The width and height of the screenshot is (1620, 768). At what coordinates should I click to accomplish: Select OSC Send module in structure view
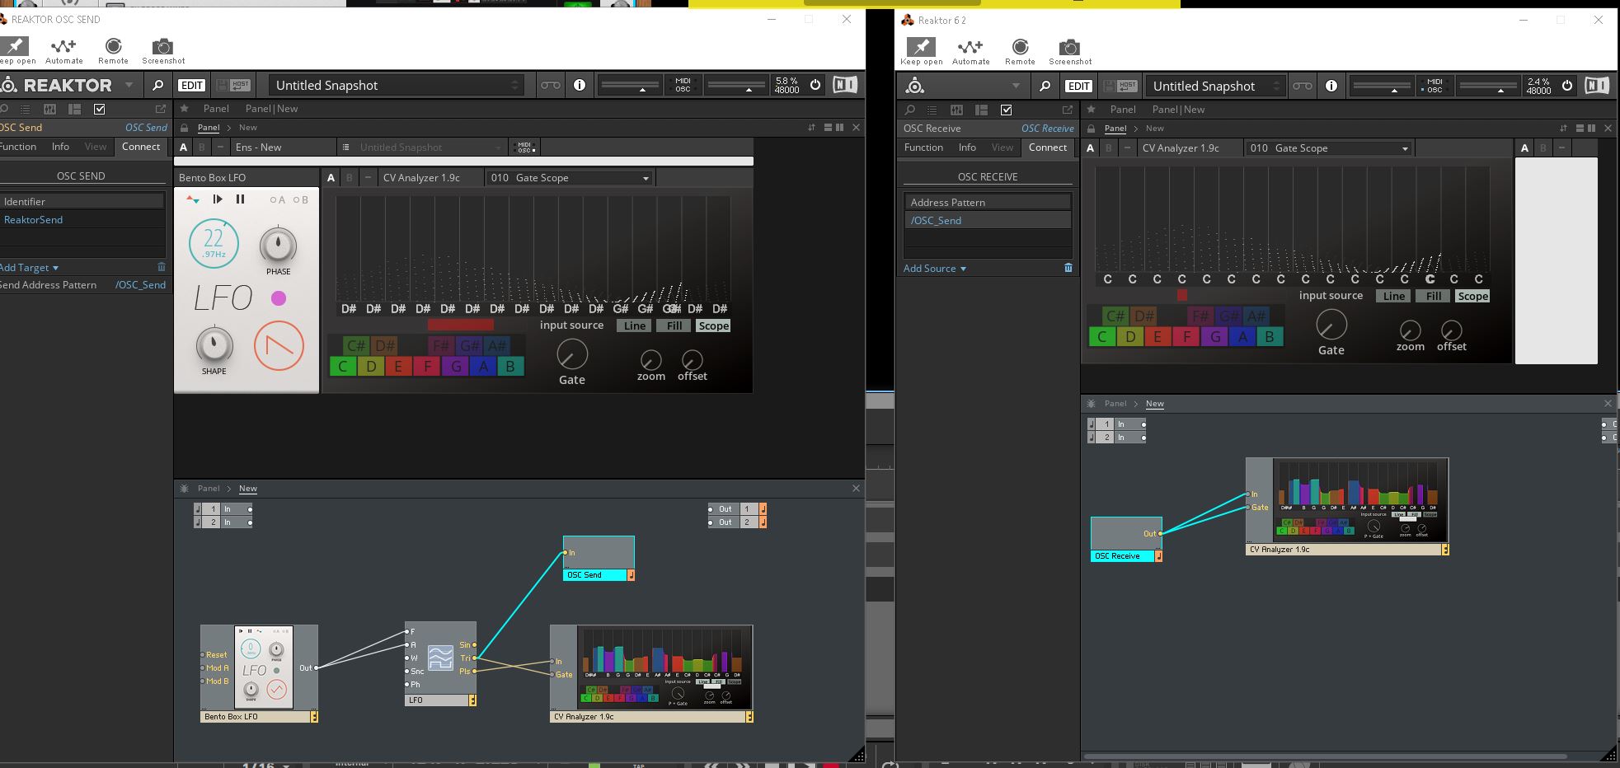(x=599, y=558)
